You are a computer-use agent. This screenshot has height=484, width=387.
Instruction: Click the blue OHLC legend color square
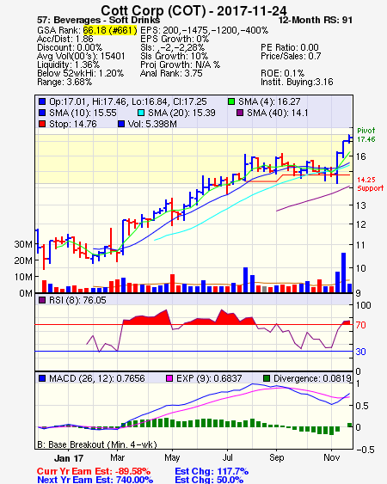(x=42, y=101)
